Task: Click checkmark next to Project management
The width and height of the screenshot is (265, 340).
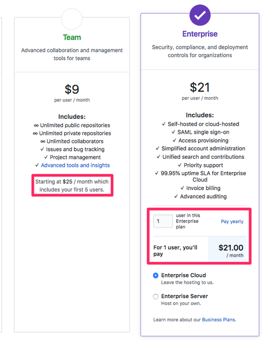Action: point(46,157)
